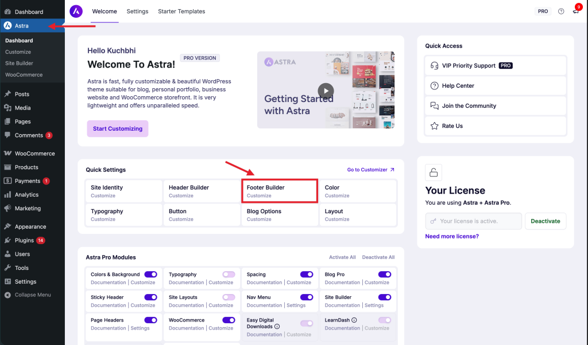
Task: Click the VIP Priority Support headset icon
Action: coord(434,65)
